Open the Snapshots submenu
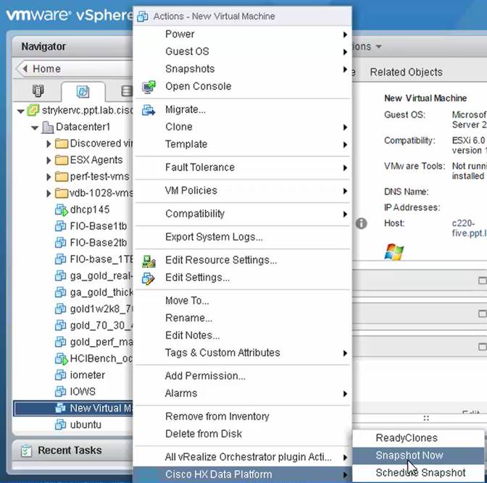This screenshot has width=487, height=483. (x=242, y=69)
